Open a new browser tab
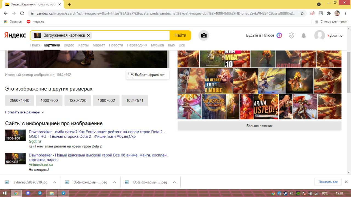This screenshot has width=351, height=197. tap(69, 4)
